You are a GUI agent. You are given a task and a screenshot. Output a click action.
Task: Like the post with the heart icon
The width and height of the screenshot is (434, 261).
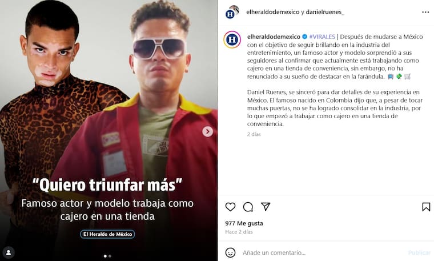[230, 207]
